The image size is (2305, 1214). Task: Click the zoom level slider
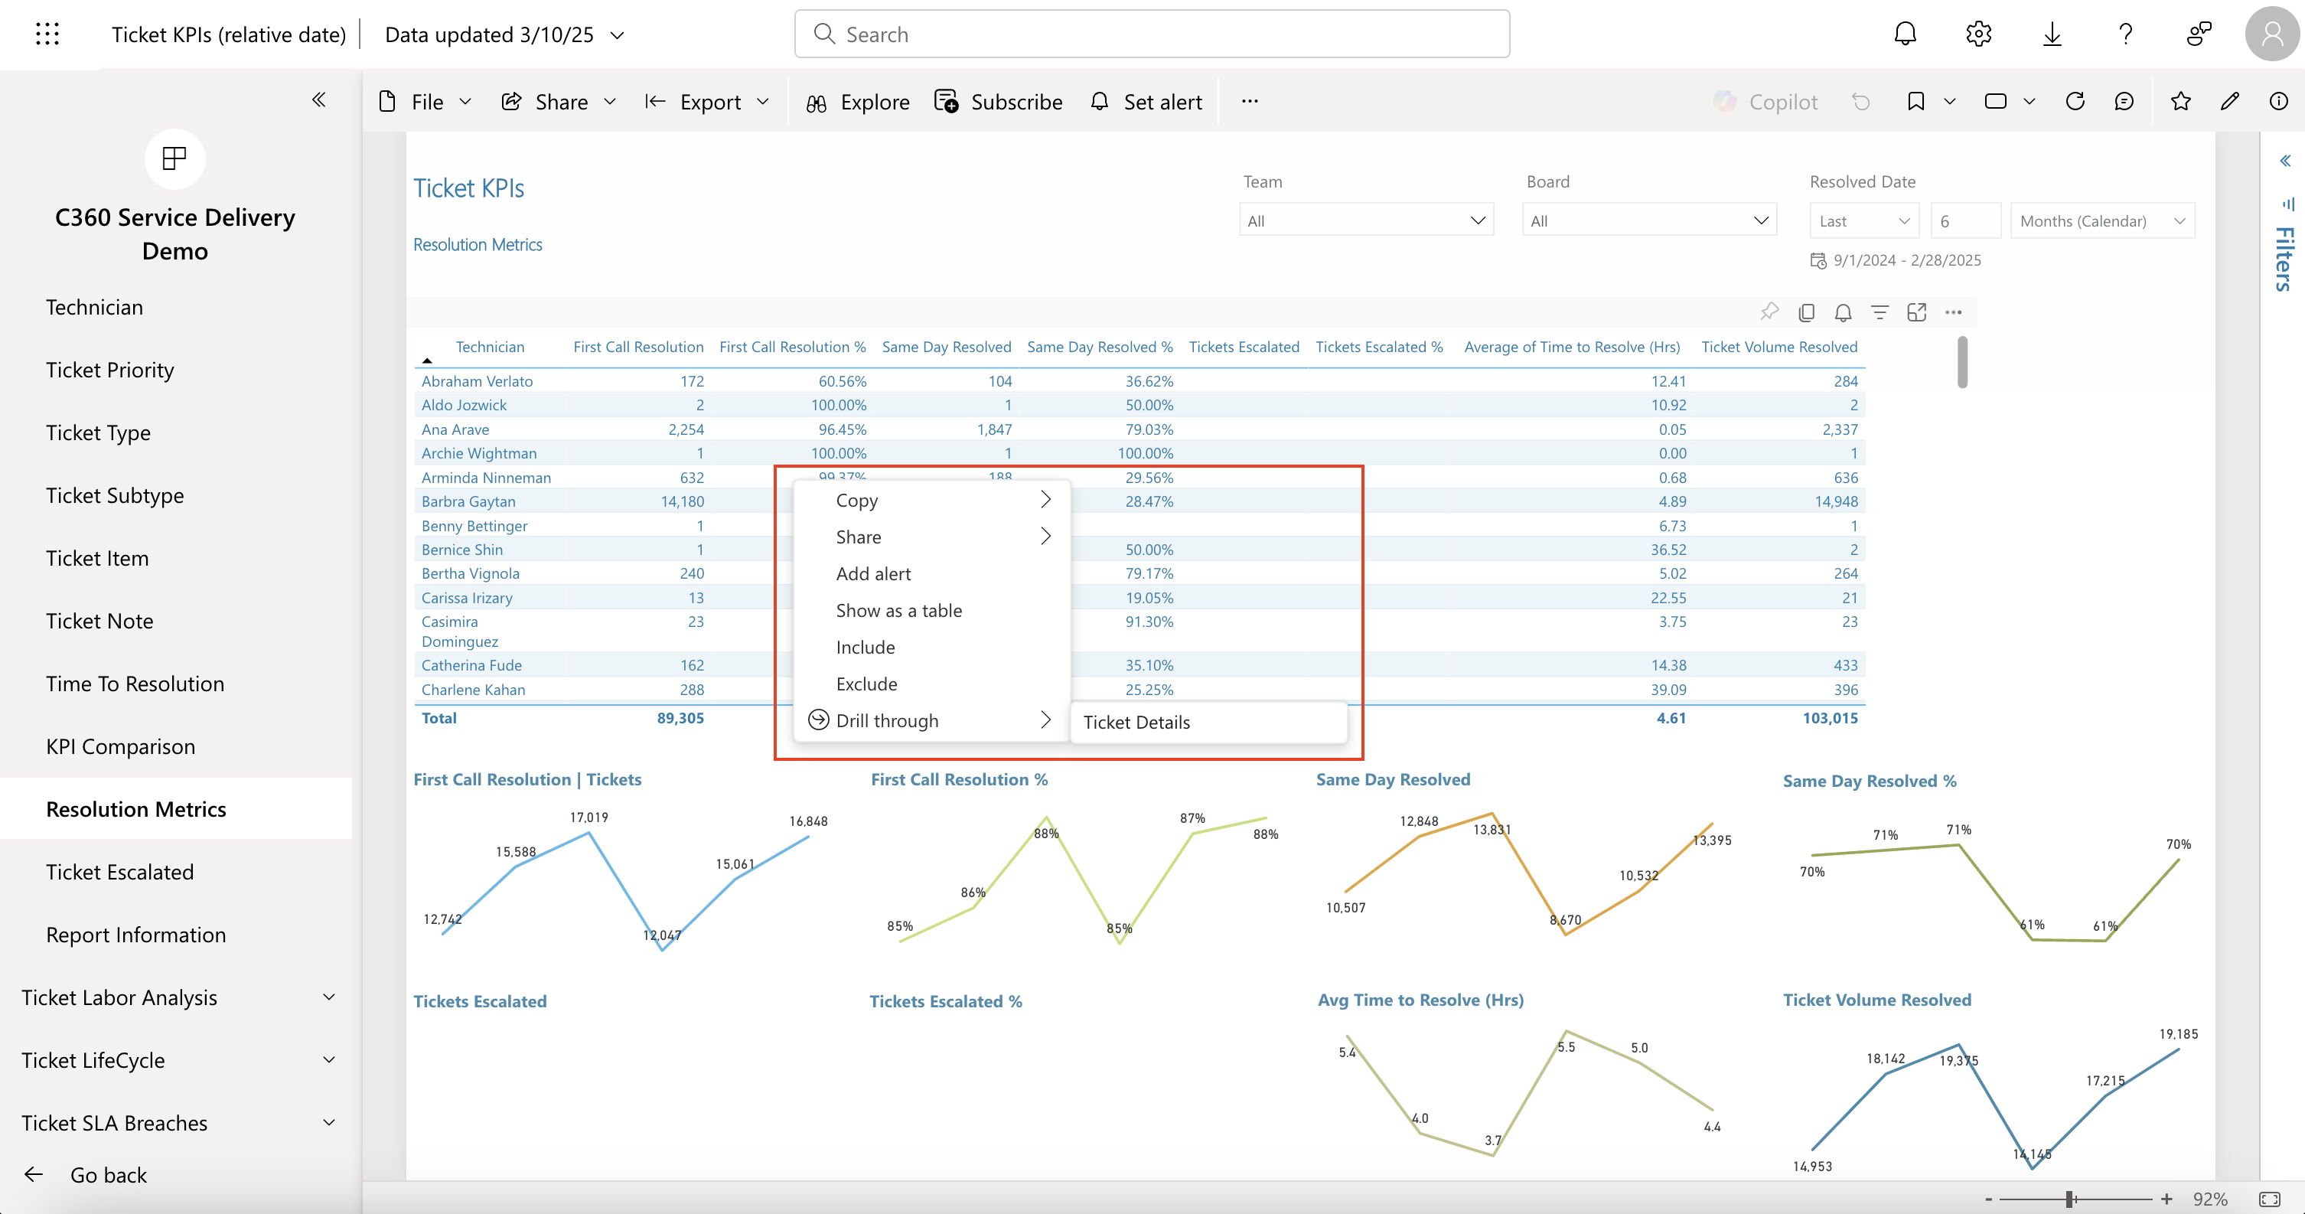pos(2069,1199)
